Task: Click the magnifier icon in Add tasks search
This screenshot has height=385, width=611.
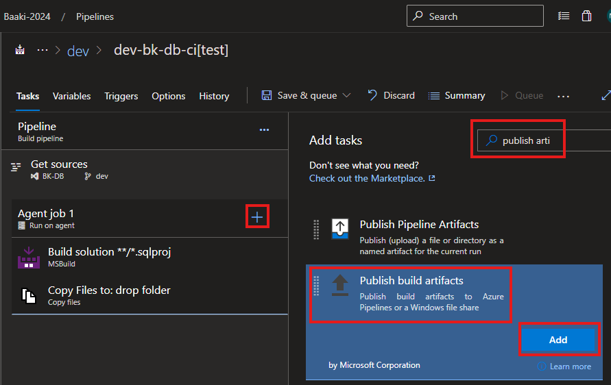Action: click(492, 140)
